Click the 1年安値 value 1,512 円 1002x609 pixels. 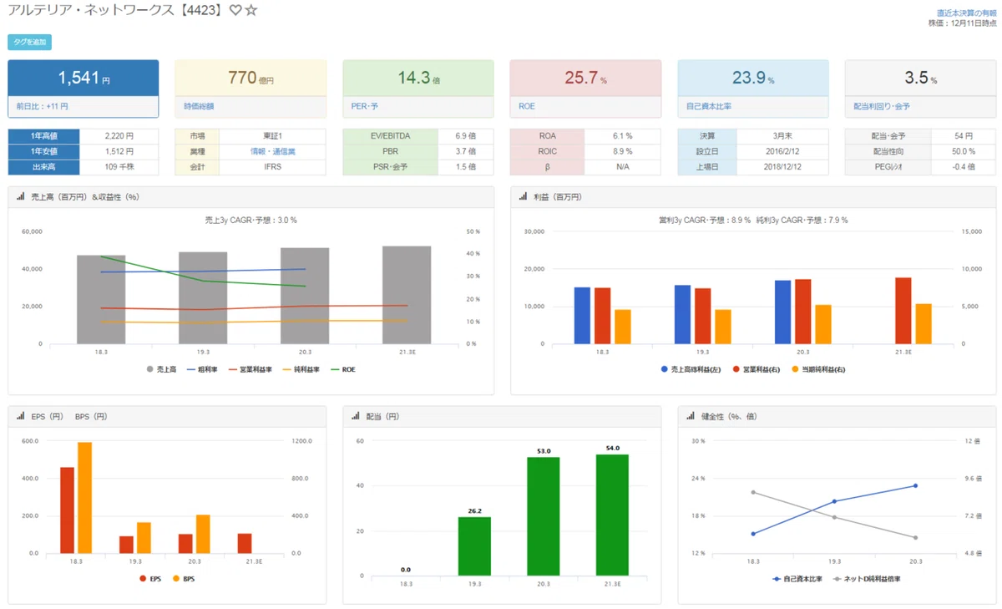pos(119,152)
